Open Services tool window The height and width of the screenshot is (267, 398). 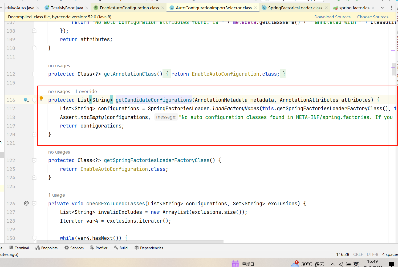click(74, 248)
